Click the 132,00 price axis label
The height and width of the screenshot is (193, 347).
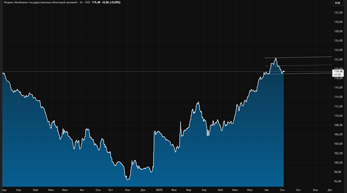[338, 12]
